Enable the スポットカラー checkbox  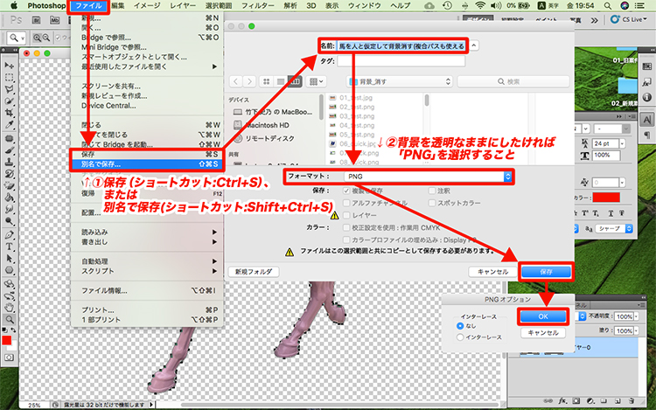[x=432, y=203]
